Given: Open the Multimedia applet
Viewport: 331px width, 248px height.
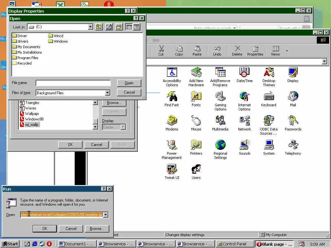Looking at the screenshot, I should tap(220, 123).
